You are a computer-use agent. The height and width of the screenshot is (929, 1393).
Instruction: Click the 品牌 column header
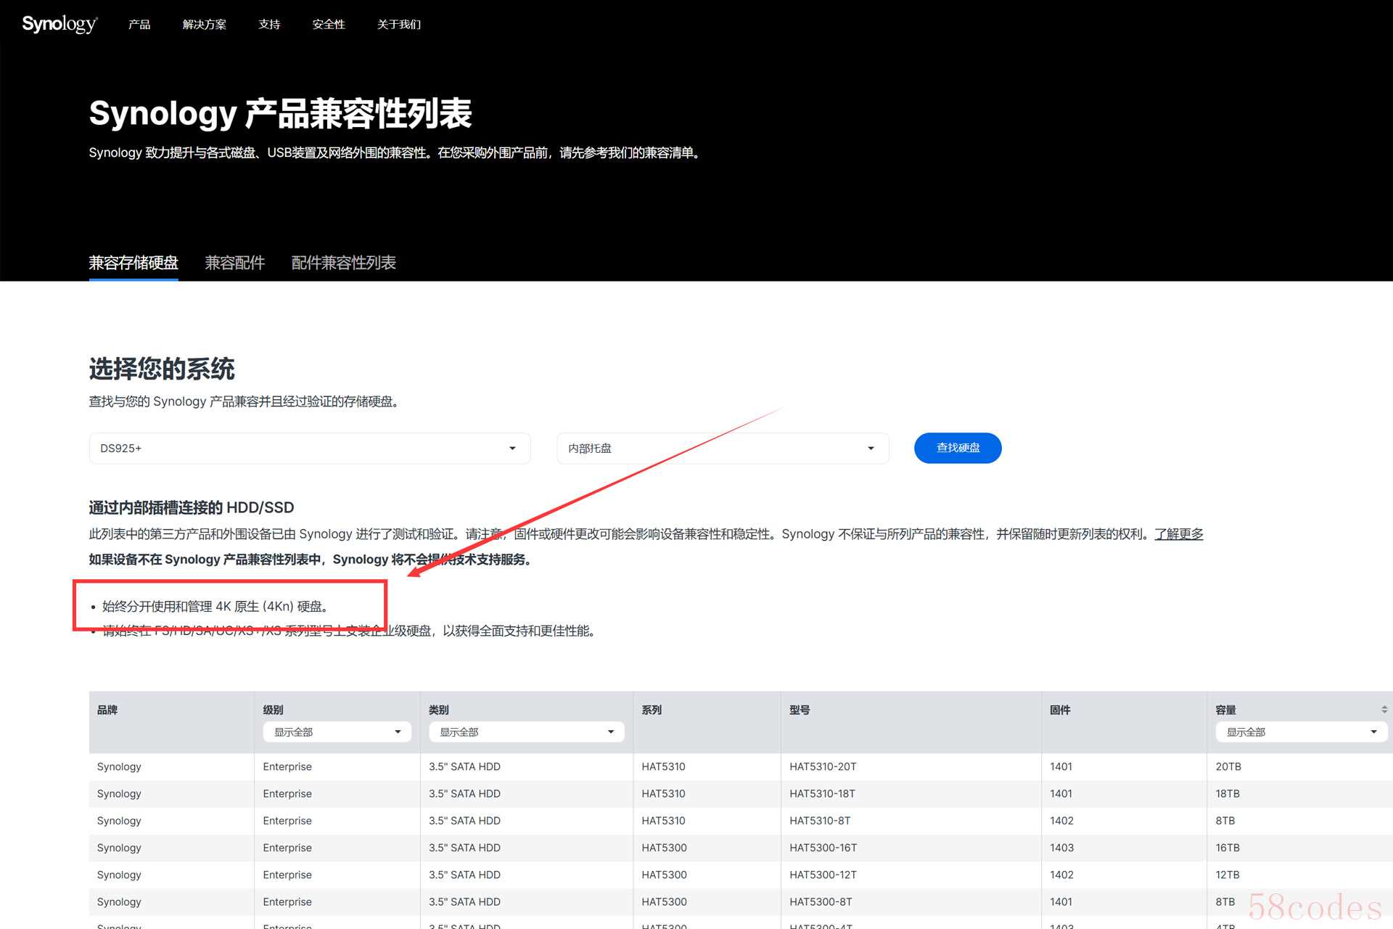[x=107, y=710]
